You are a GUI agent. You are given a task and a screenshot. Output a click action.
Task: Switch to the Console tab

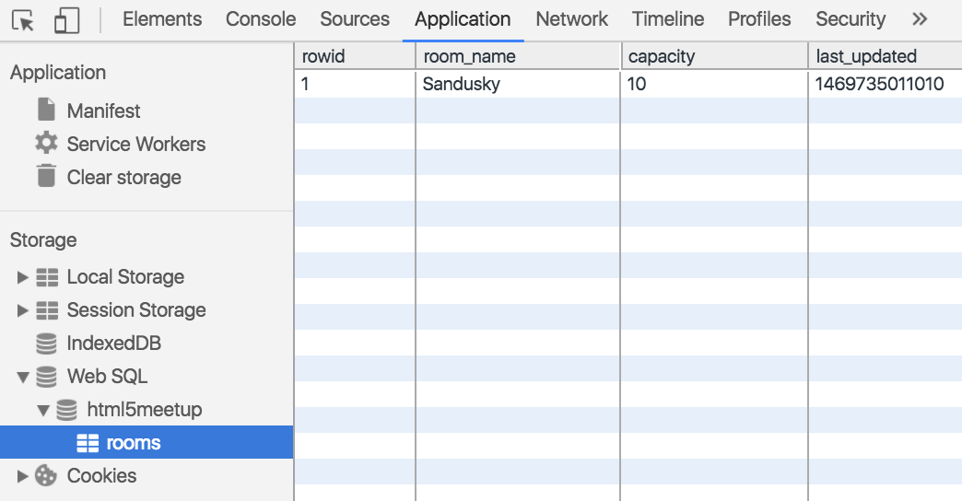[261, 19]
